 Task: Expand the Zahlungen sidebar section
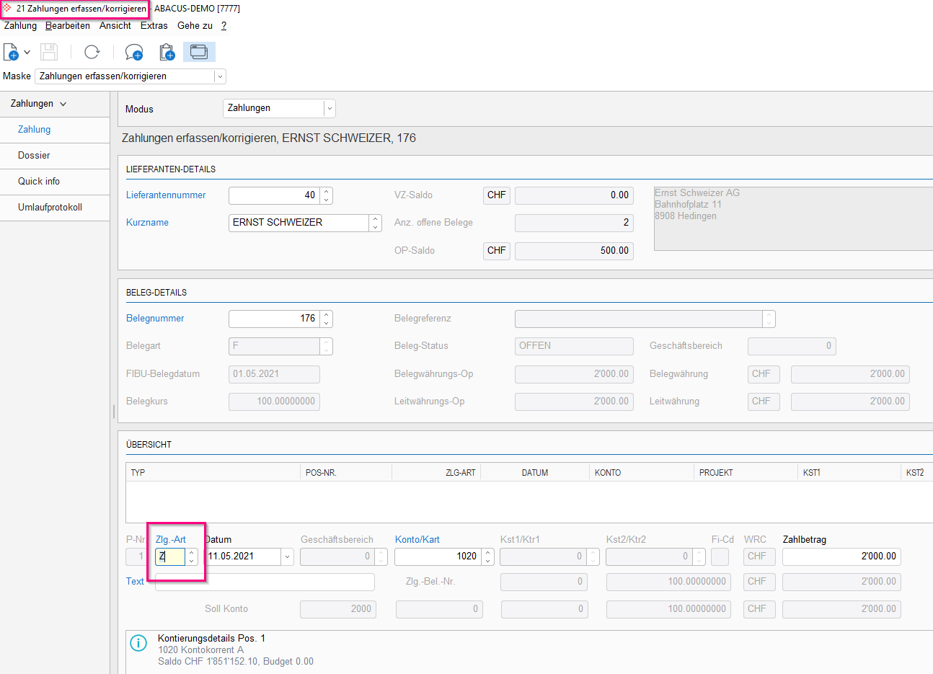point(39,104)
